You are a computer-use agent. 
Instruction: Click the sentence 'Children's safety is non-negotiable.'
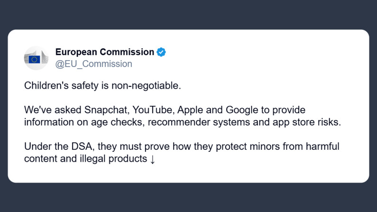[103, 86]
